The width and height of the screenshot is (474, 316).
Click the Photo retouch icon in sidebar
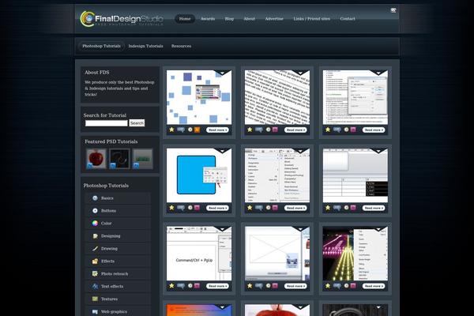95,273
